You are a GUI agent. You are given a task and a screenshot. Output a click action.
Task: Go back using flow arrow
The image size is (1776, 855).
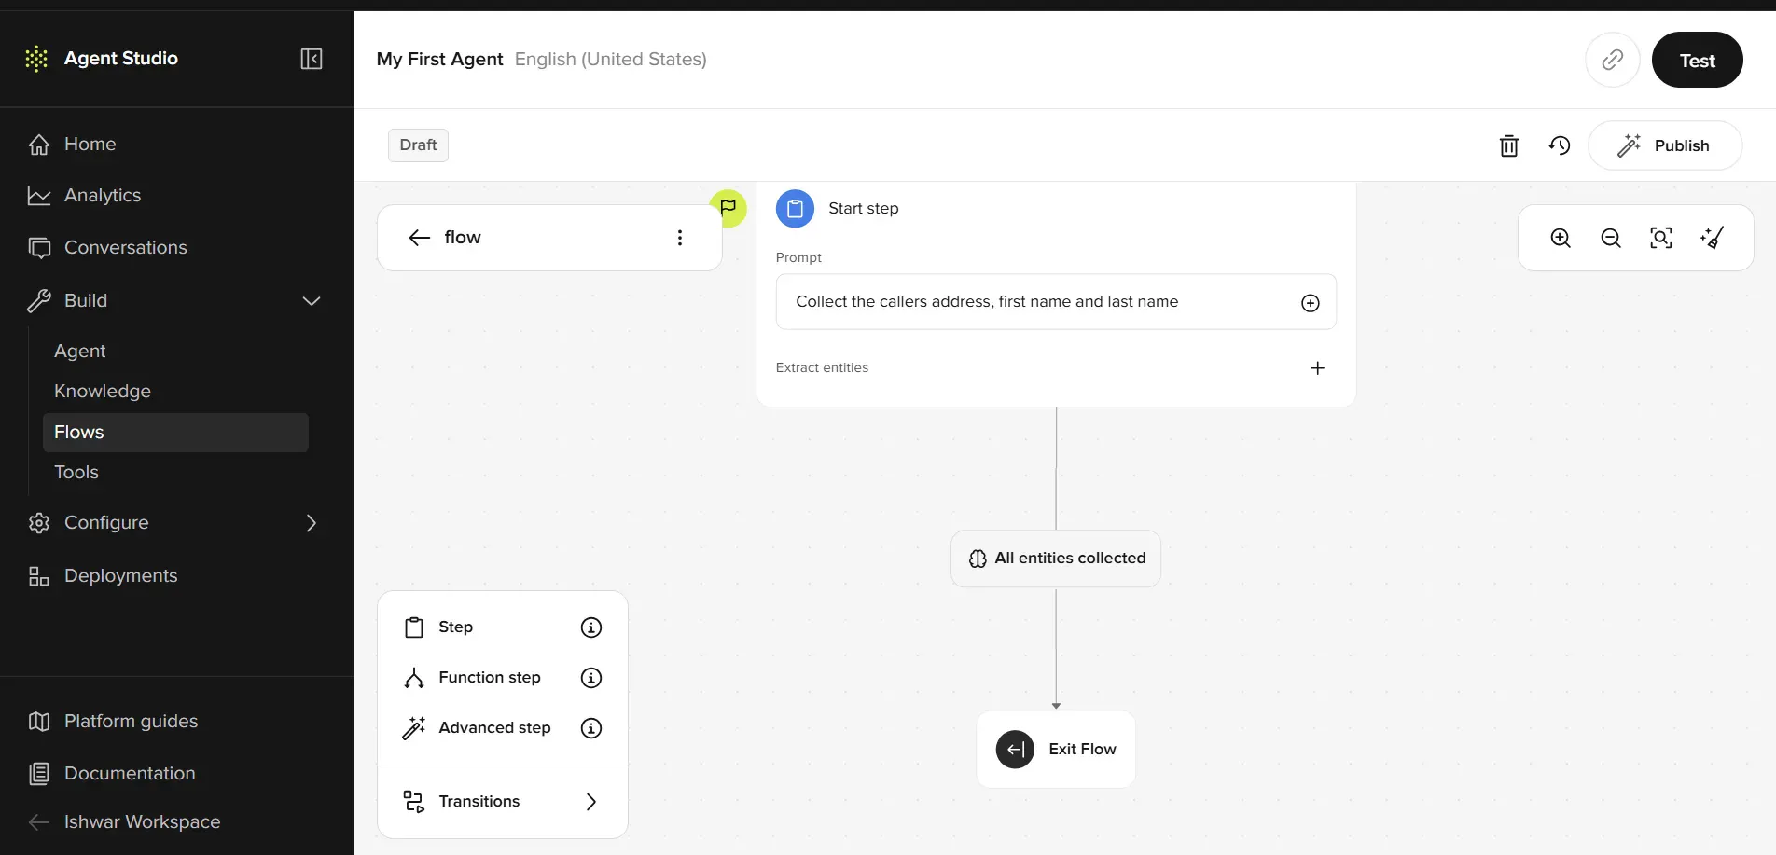pos(420,238)
